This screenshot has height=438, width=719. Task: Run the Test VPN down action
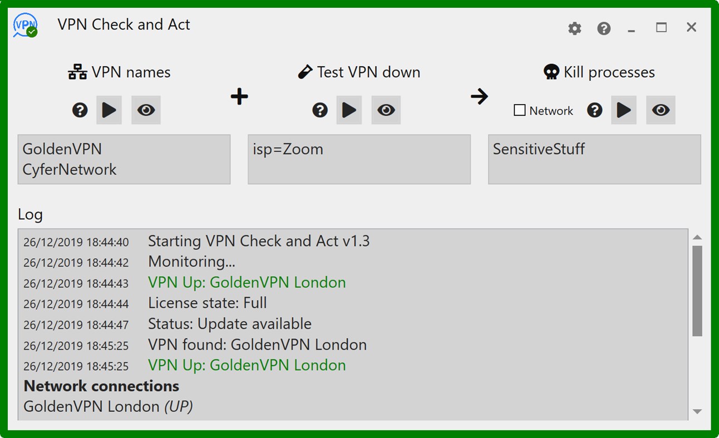(349, 110)
